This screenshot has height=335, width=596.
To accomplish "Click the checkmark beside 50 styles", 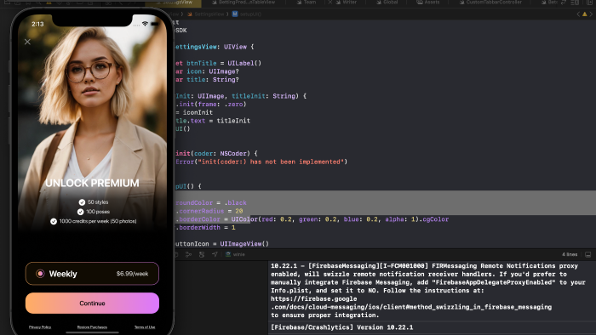I will (x=82, y=202).
